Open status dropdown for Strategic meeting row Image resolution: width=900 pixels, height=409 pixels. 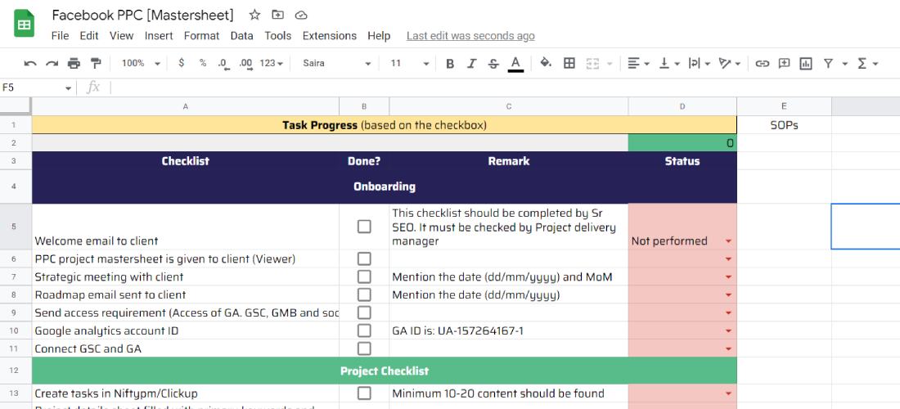(x=728, y=277)
